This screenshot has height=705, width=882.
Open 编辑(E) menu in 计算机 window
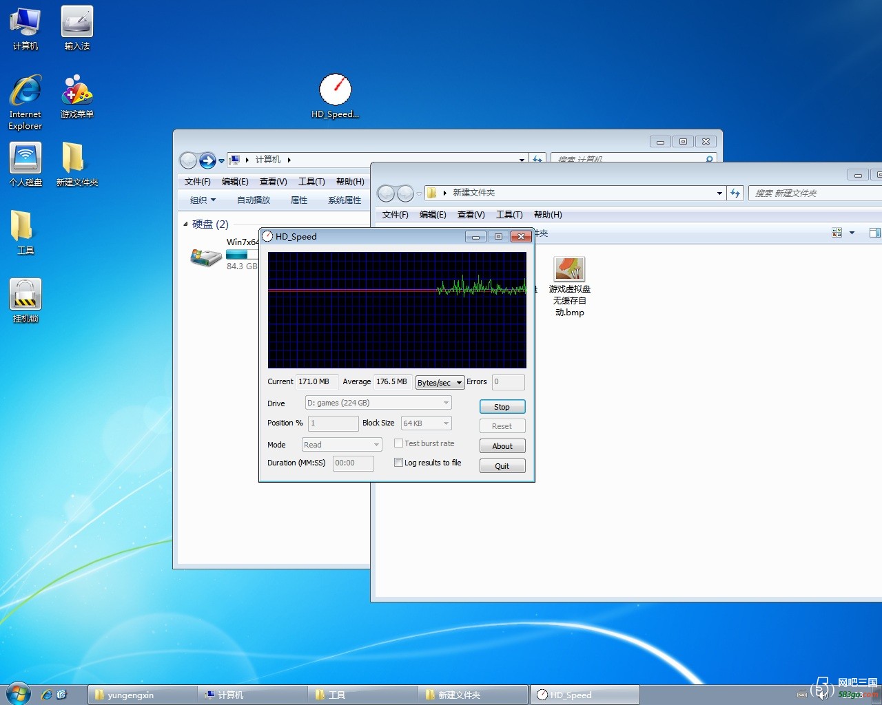coord(235,182)
